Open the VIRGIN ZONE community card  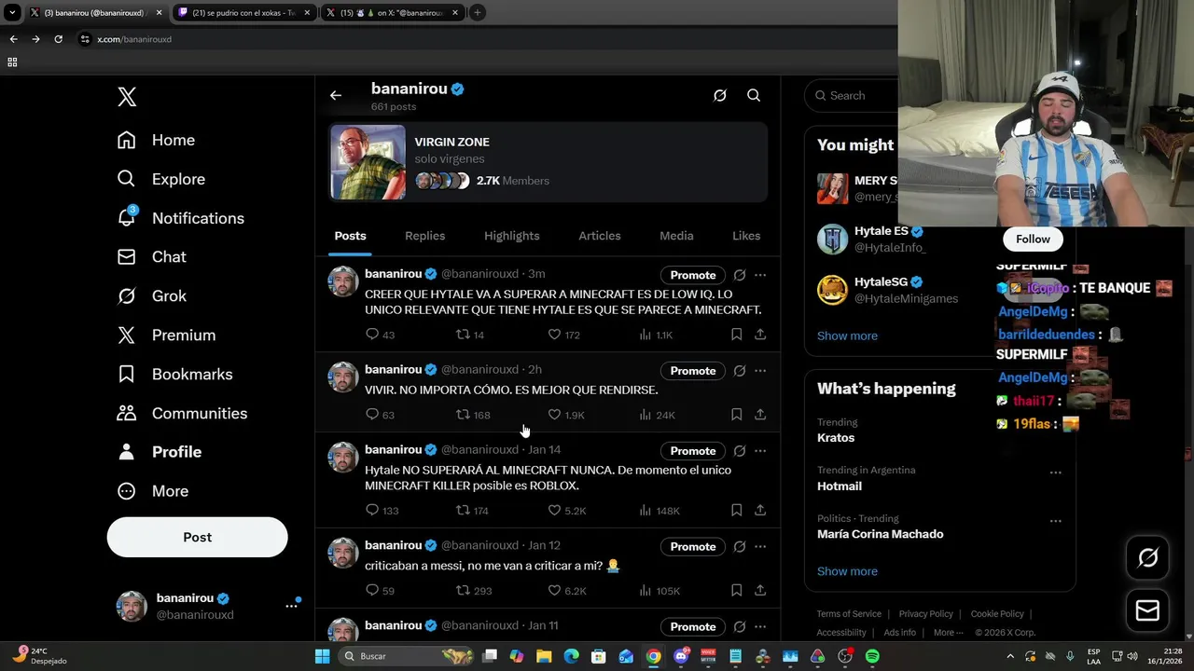(x=548, y=162)
